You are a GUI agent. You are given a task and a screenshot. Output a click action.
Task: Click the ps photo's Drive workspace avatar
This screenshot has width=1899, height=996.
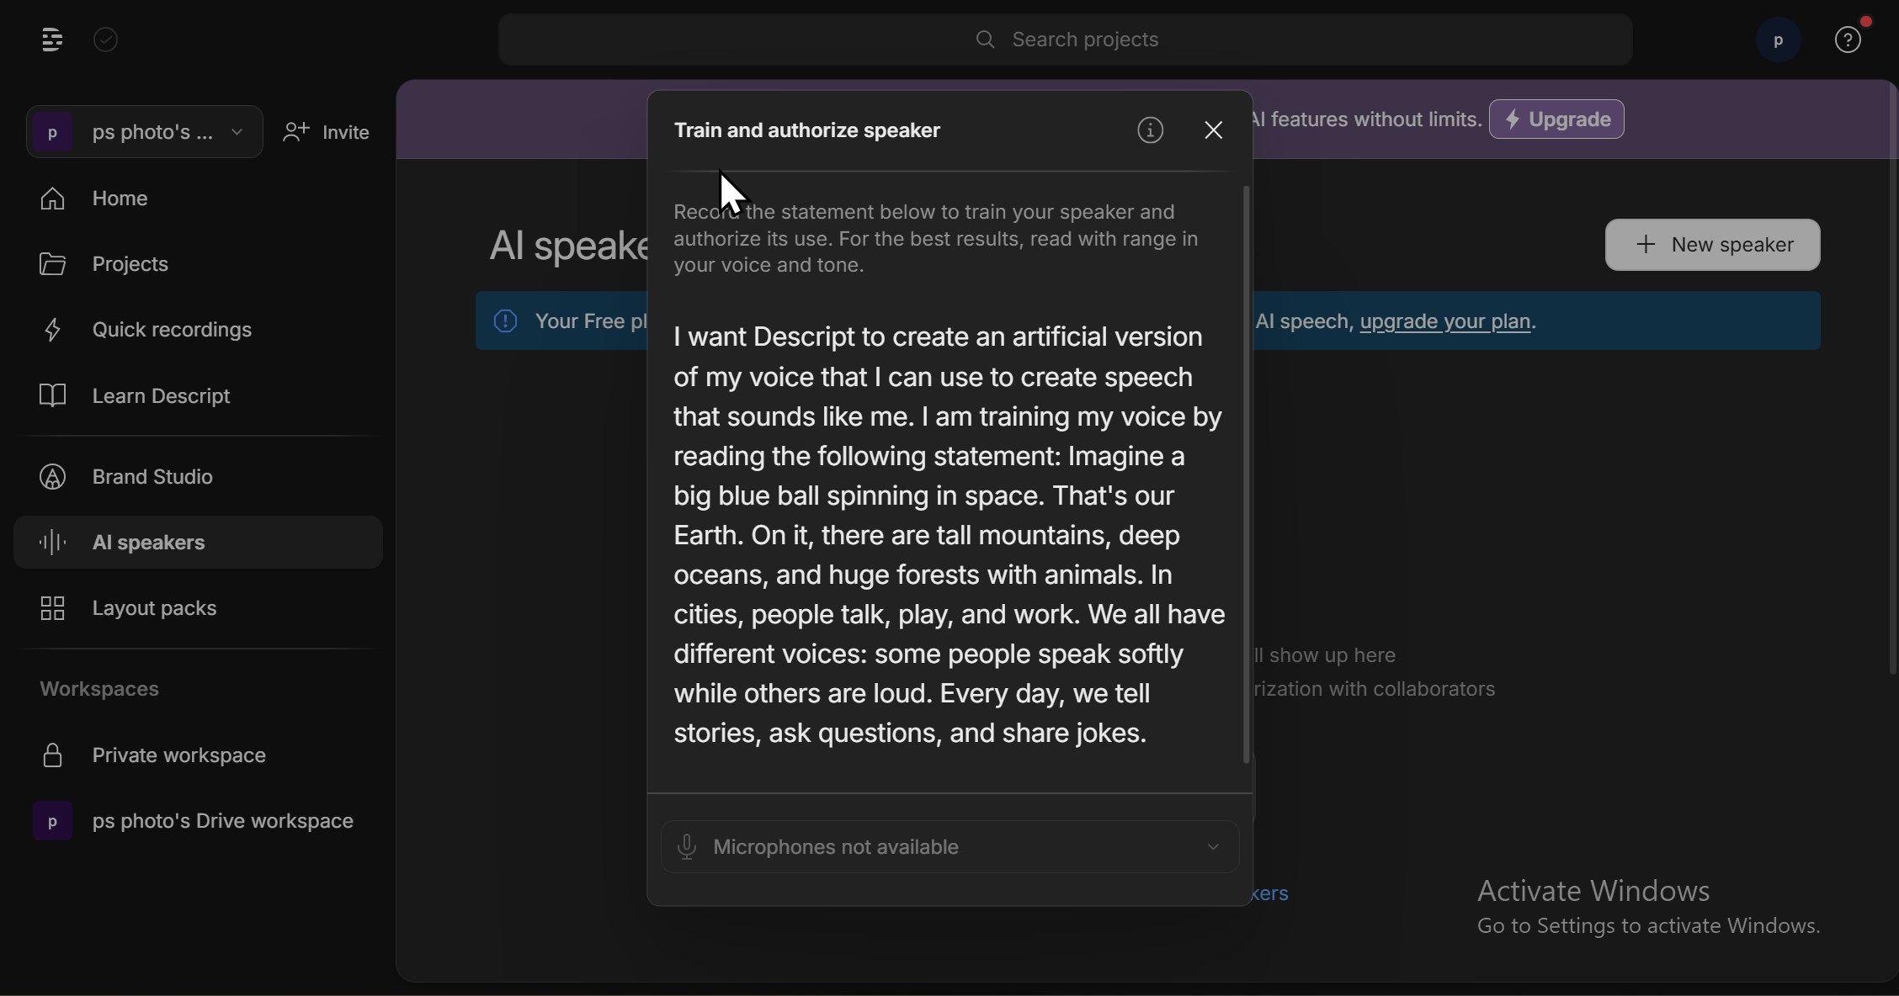coord(52,821)
